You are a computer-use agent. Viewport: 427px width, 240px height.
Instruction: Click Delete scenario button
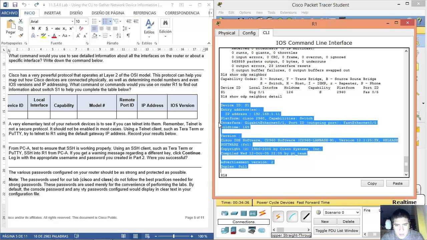tap(348, 221)
